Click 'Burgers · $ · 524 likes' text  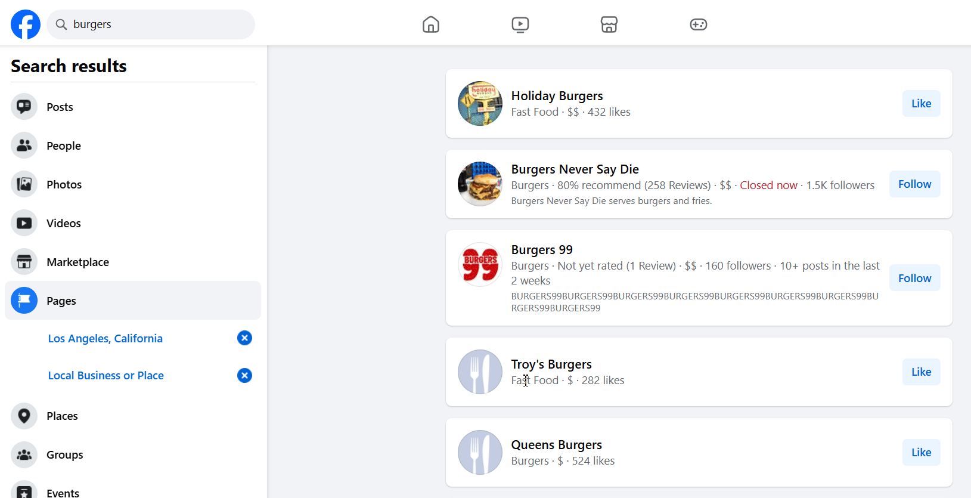click(563, 461)
